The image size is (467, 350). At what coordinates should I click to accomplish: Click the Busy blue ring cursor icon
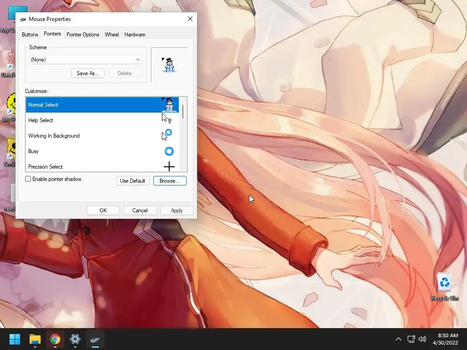(x=169, y=151)
